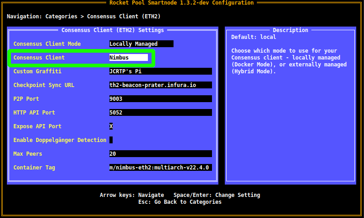Enable the Doppelgänger Detection checkbox
Viewport: 364px width, 218px height.
111,140
